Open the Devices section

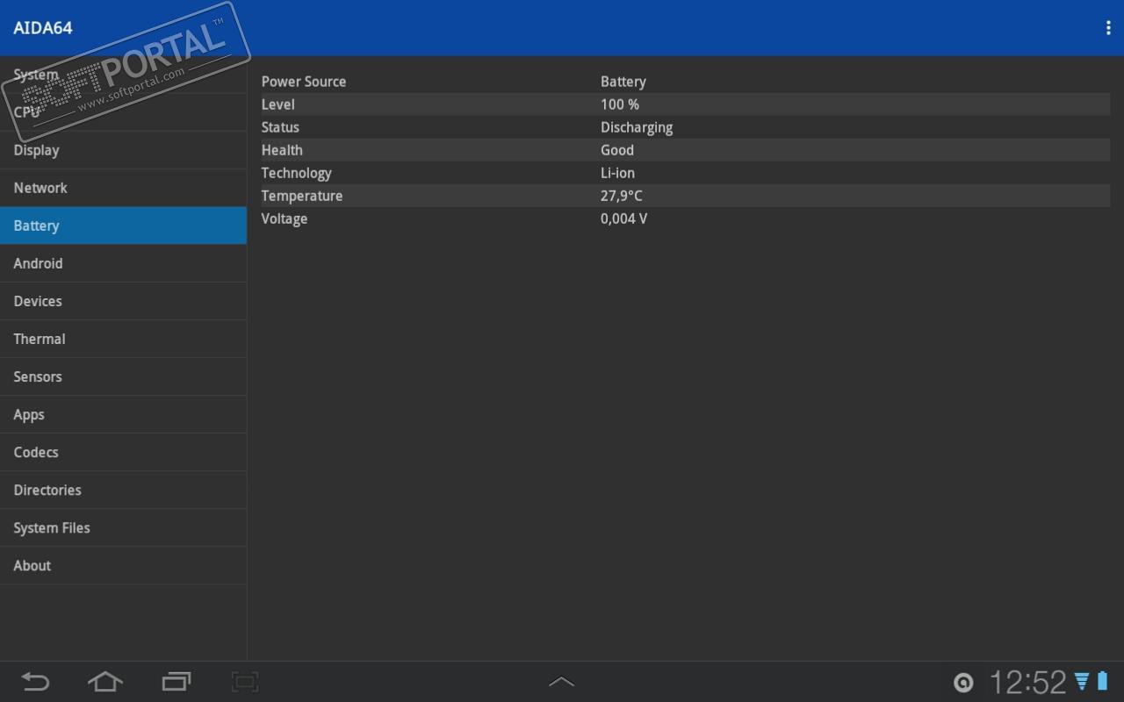[123, 301]
